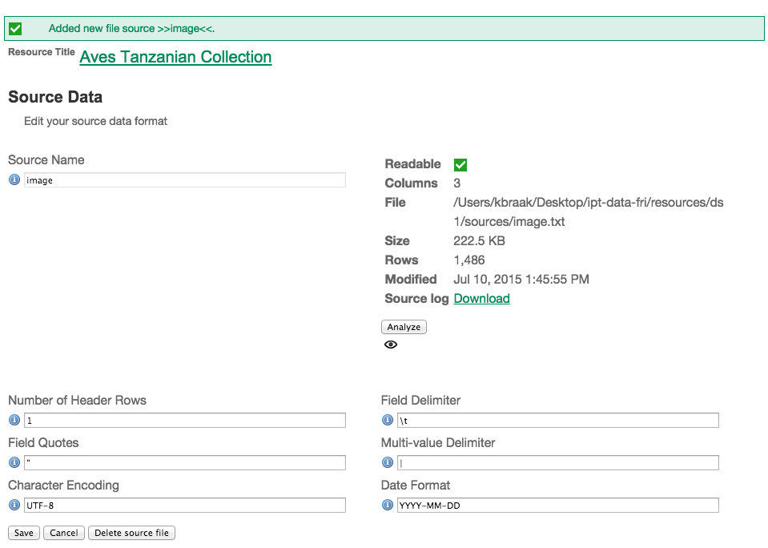Image resolution: width=768 pixels, height=548 pixels.
Task: Select the Date Format input field
Action: coord(558,506)
